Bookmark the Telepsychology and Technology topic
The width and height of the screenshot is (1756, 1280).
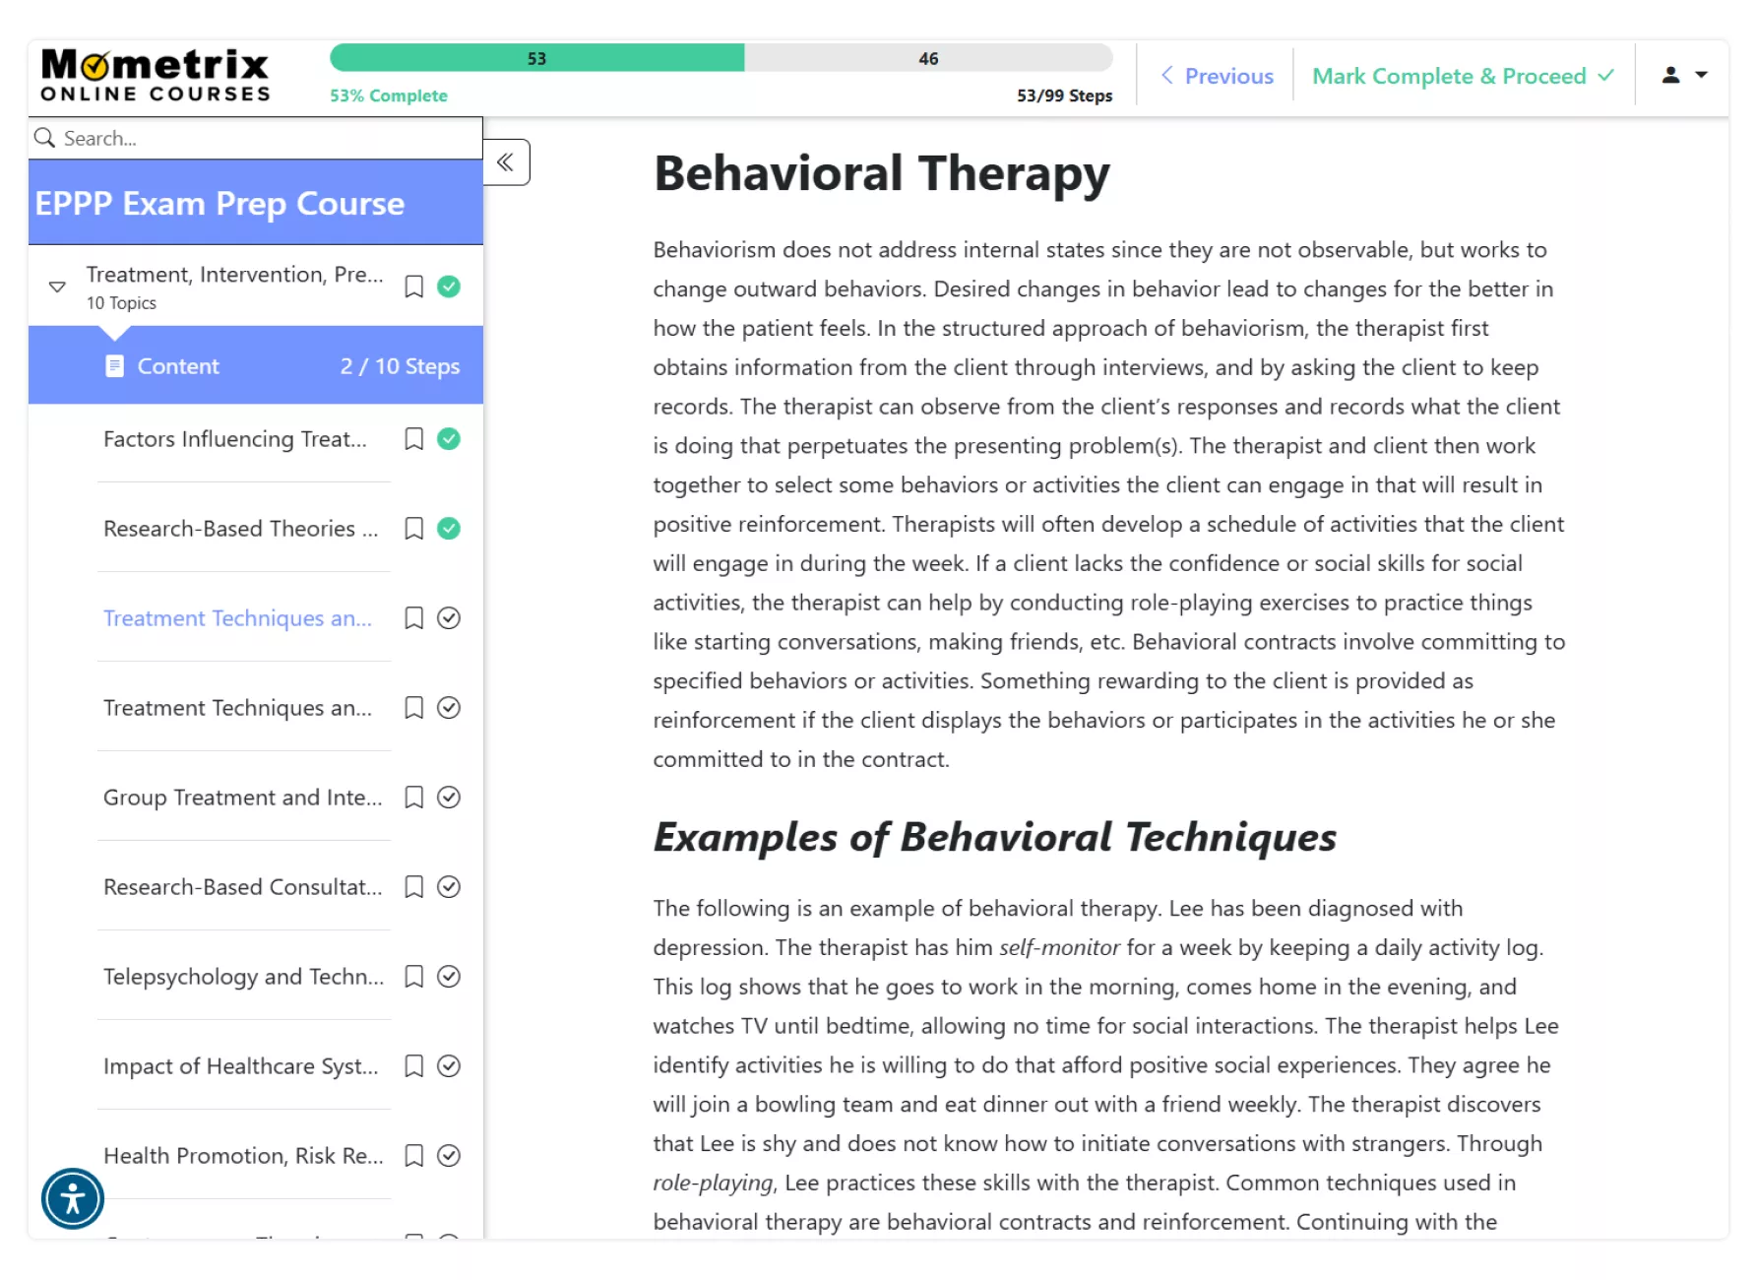414,977
